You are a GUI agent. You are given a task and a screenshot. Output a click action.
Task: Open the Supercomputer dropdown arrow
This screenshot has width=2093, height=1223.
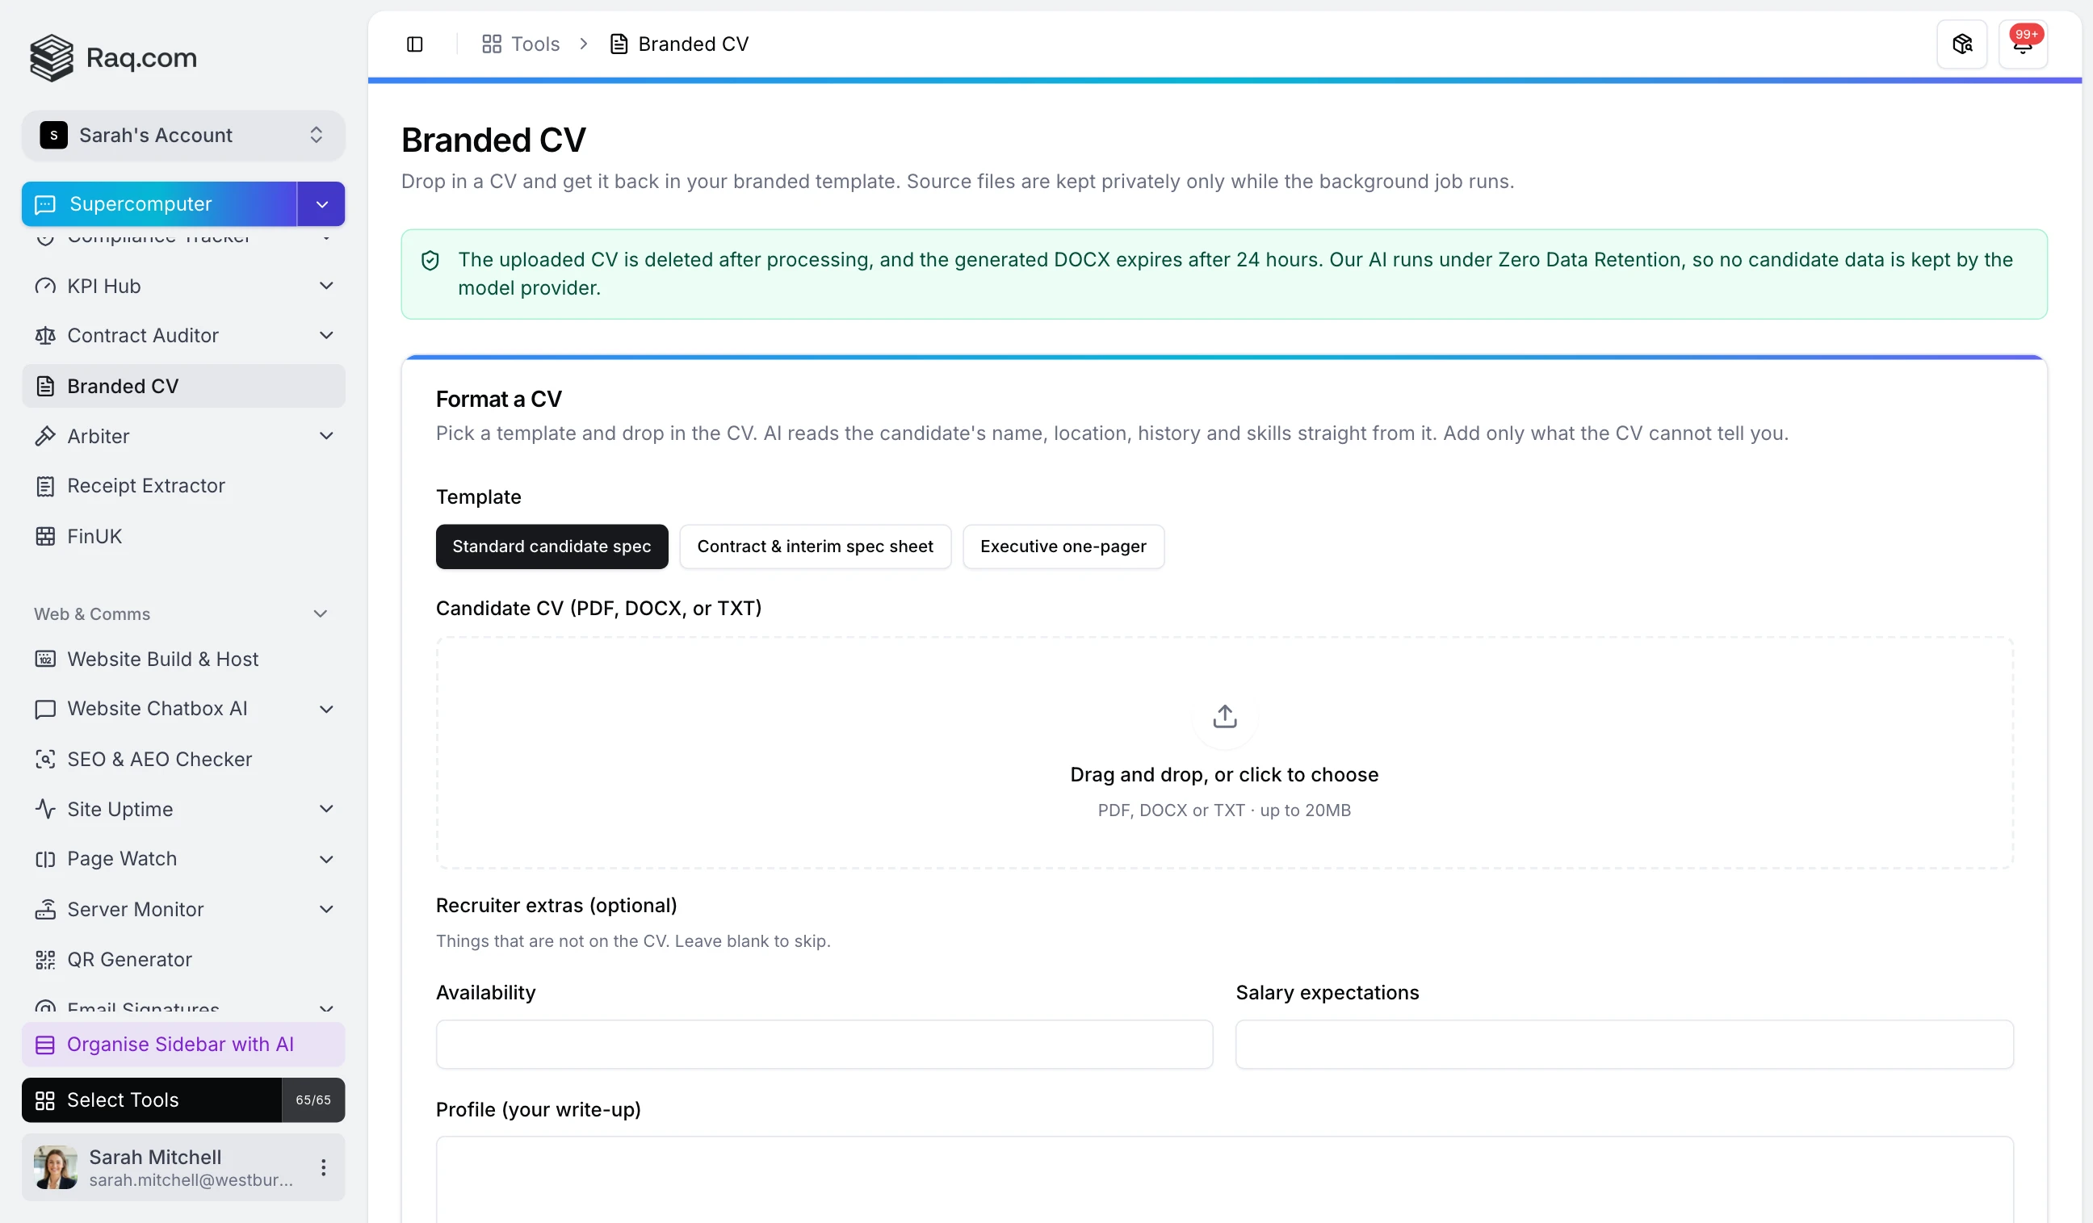(321, 204)
